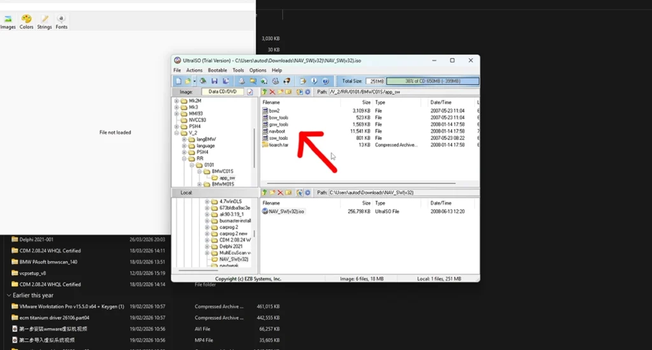The image size is (652, 350).
Task: Click the image tree vertical scrollbar
Action: (254, 148)
